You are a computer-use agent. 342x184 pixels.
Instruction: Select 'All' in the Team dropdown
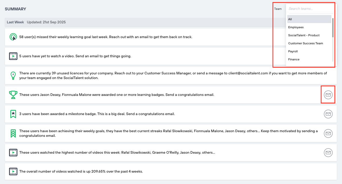(309, 19)
